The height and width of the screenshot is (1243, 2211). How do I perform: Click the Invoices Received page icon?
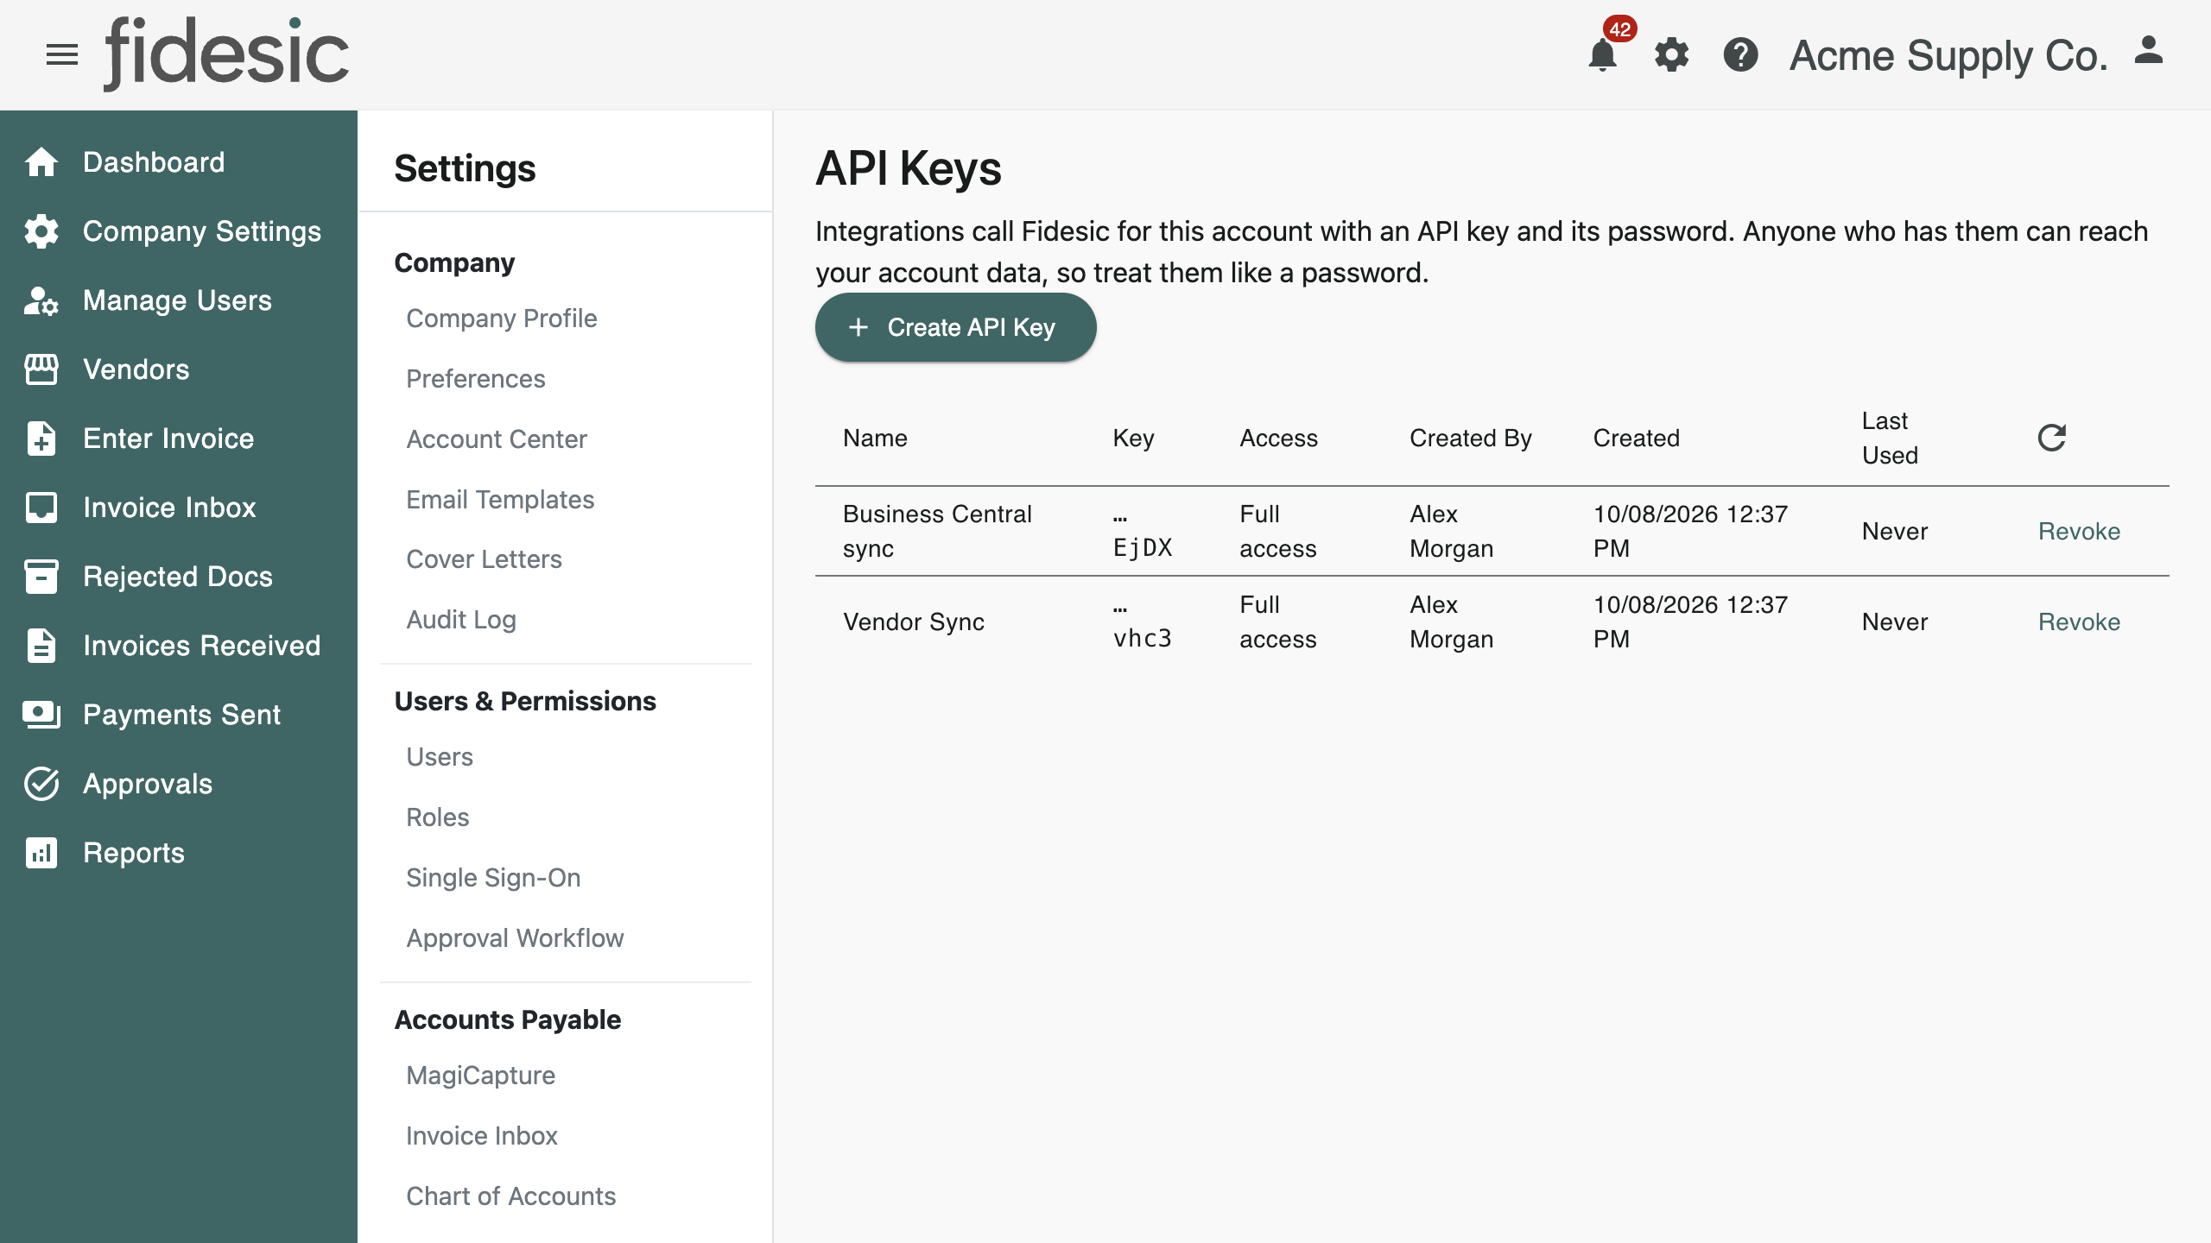click(x=41, y=646)
